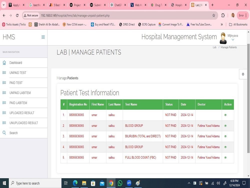Switch to the Drug browser tab
Viewport: 250px width, 188px height.
(x=159, y=5)
